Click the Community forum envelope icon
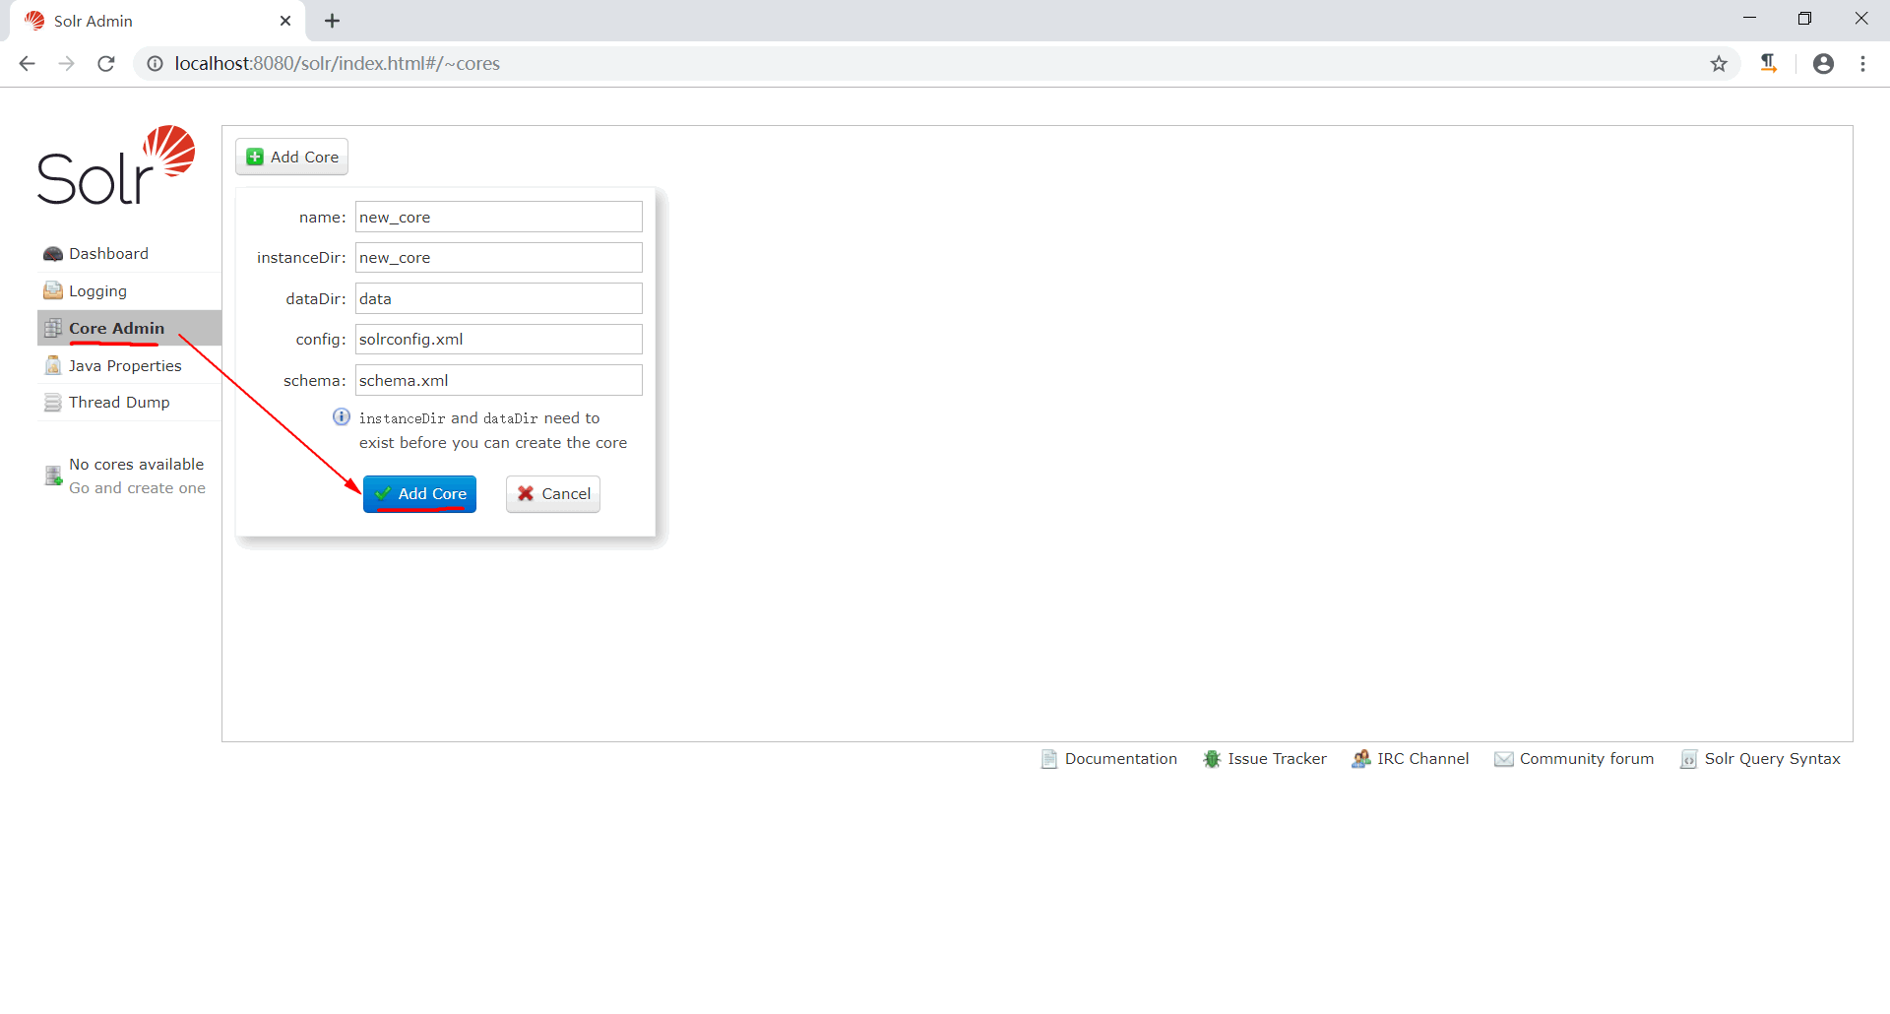This screenshot has height=1014, width=1890. coord(1503,759)
